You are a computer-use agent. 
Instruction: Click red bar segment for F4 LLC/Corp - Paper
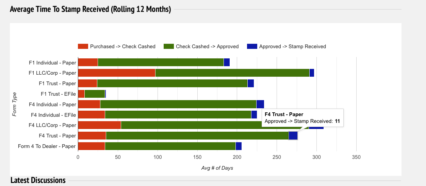pos(99,125)
